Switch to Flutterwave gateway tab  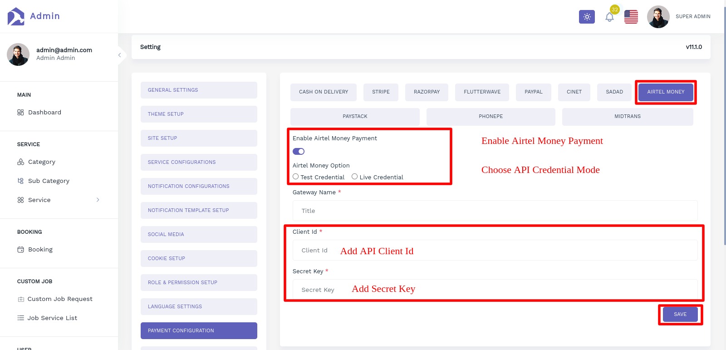[482, 92]
